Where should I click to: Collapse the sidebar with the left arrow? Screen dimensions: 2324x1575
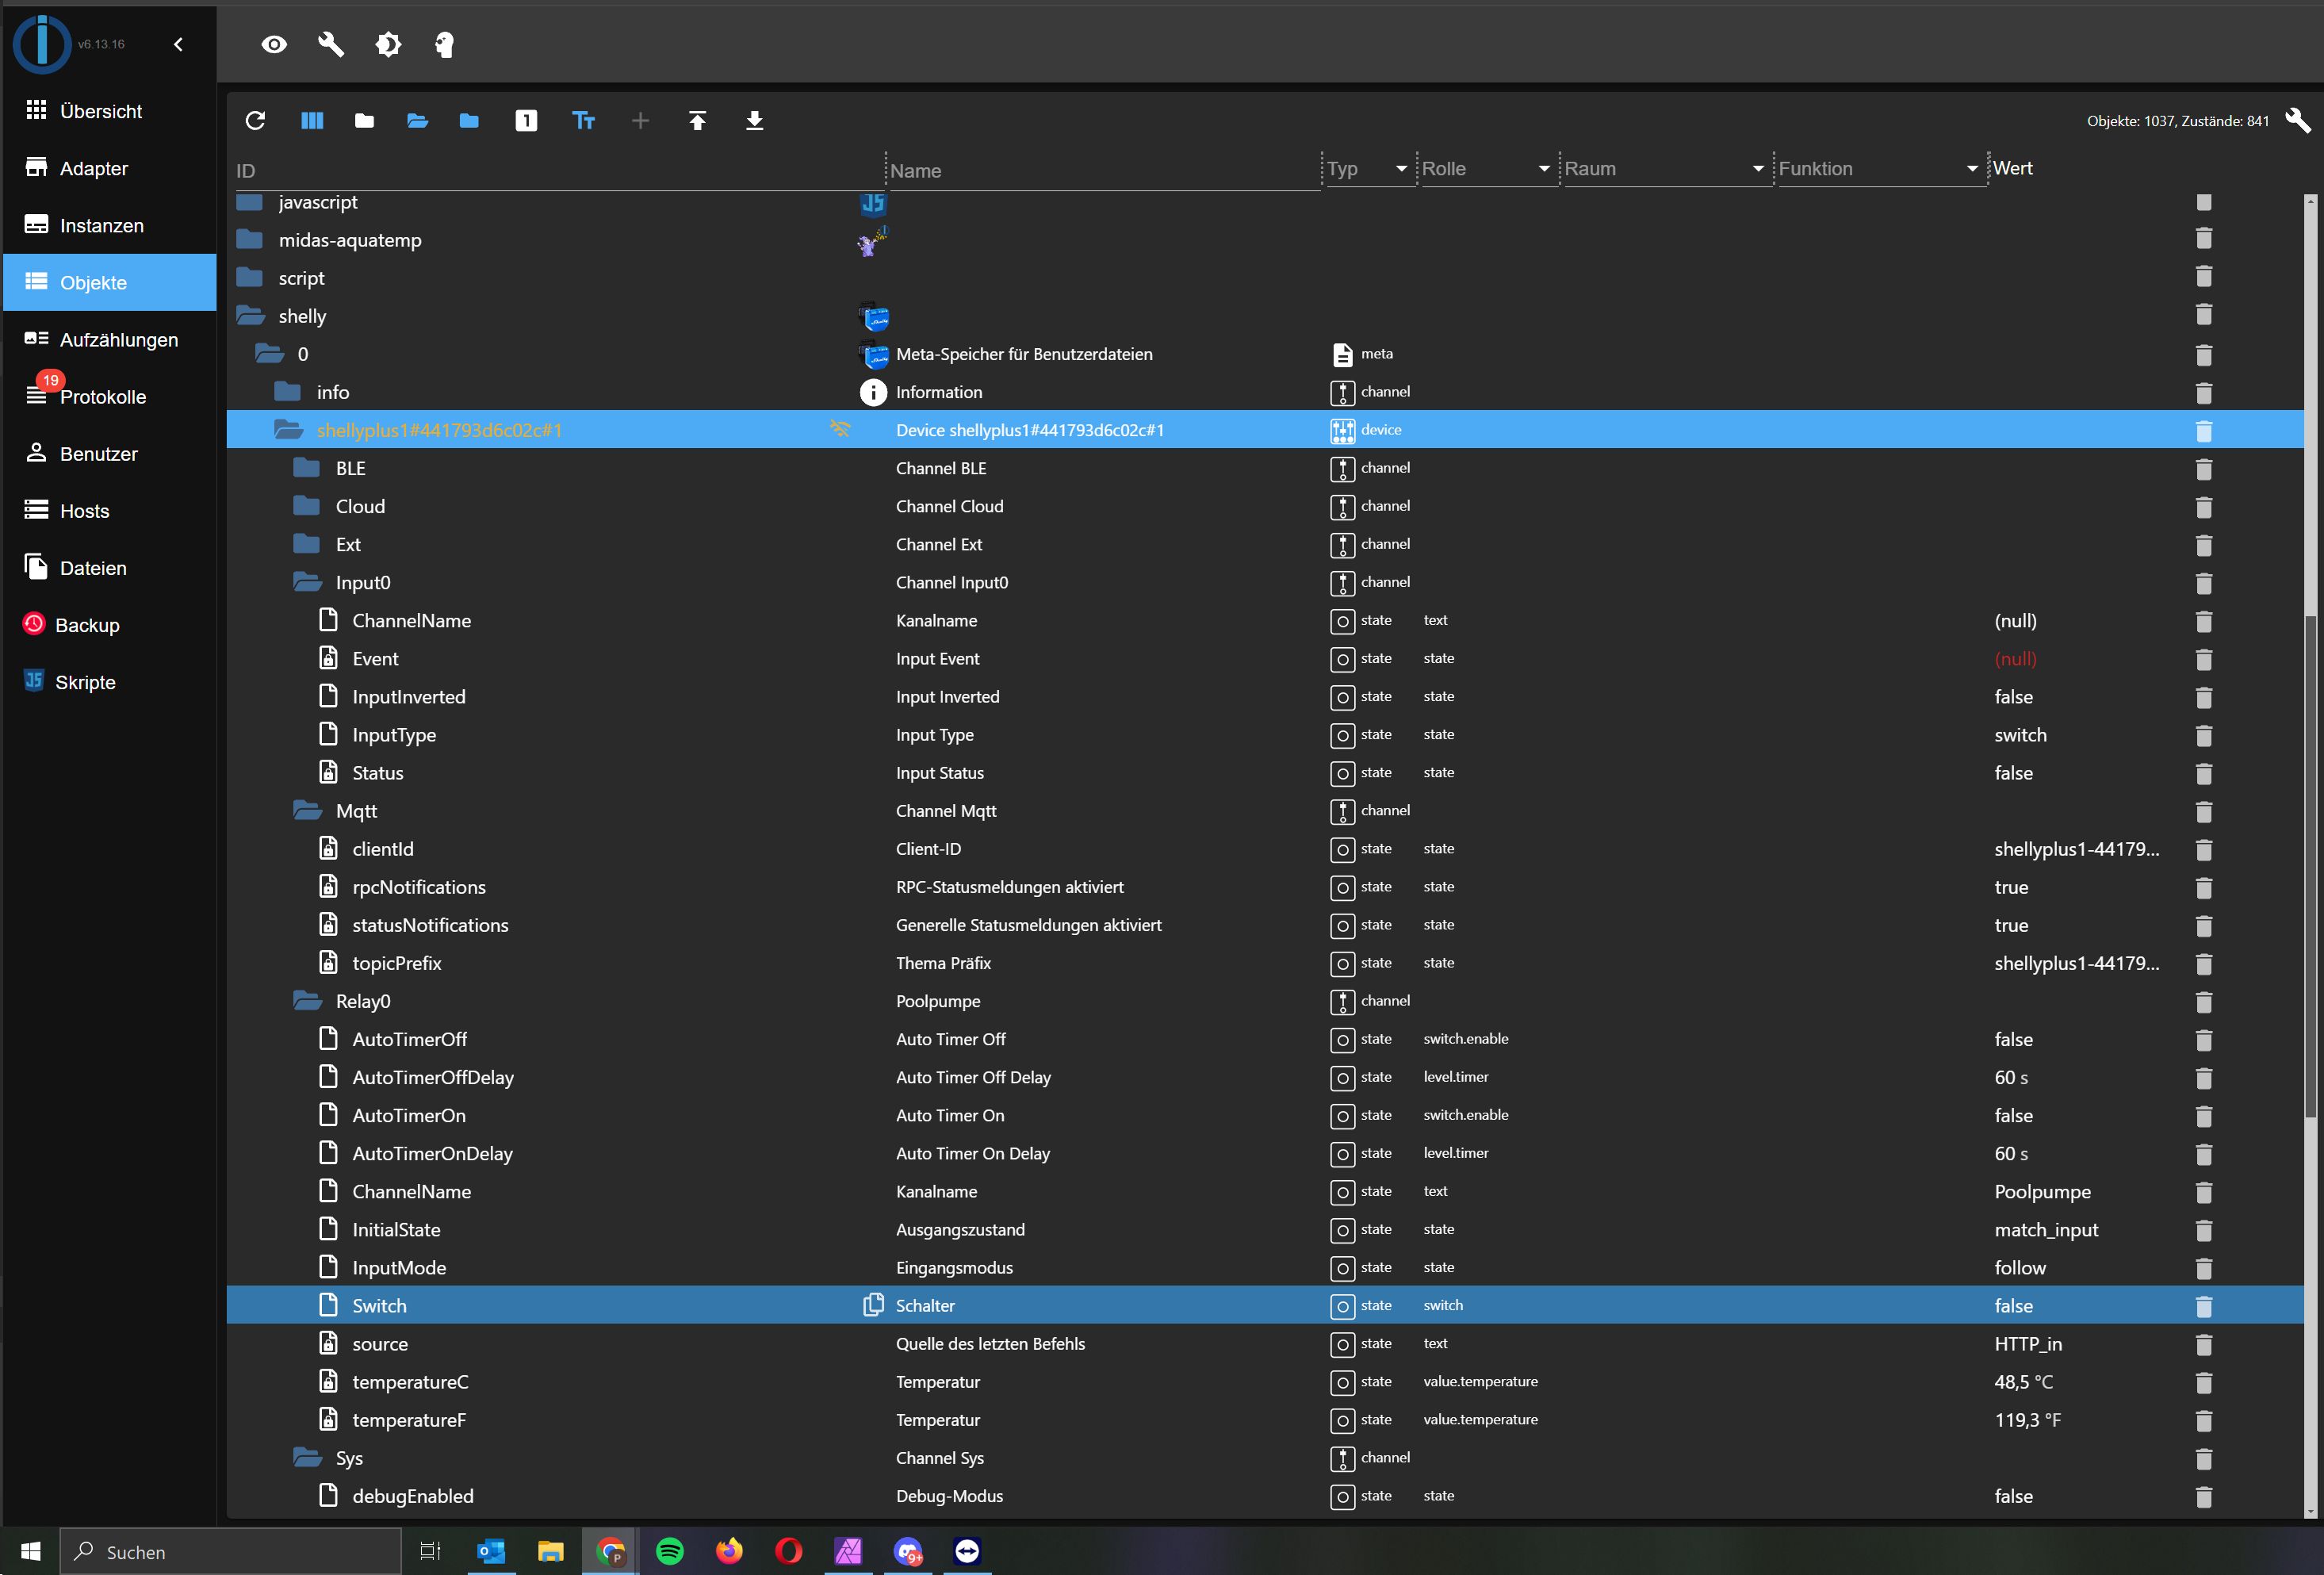coord(178,44)
